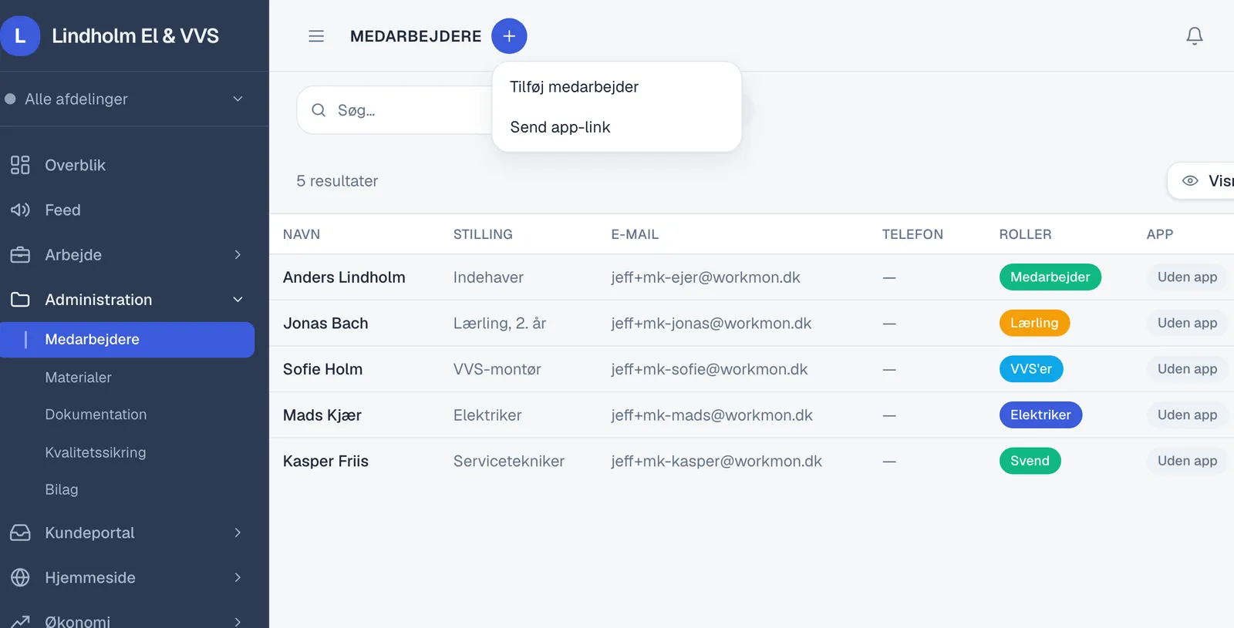Click Sofie Holm name
The width and height of the screenshot is (1234, 628).
click(322, 369)
